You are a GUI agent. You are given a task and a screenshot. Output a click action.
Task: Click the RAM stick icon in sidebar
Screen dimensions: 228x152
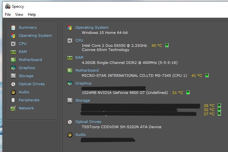13,52
